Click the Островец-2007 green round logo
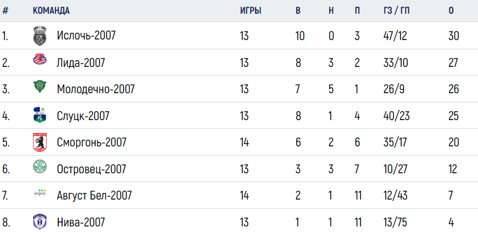The width and height of the screenshot is (478, 233). click(40, 167)
